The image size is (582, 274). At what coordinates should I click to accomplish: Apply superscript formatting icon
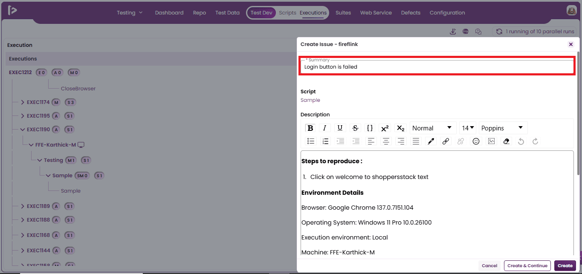385,128
